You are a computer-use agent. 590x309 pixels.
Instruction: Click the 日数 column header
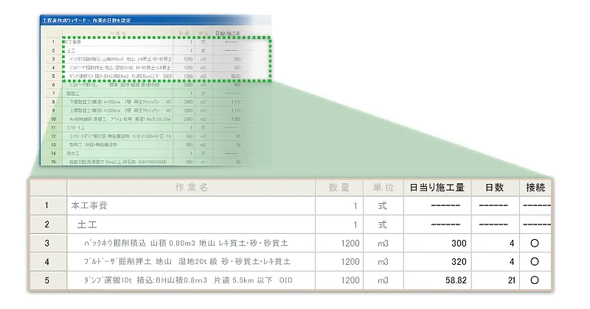tap(493, 188)
